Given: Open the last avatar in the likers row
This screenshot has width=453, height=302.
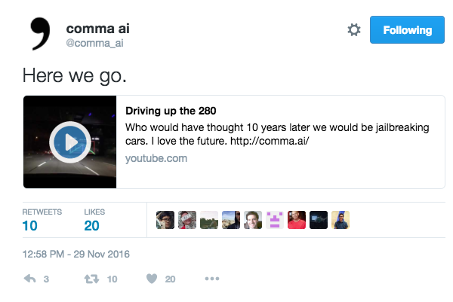Looking at the screenshot, I should pyautogui.click(x=341, y=219).
